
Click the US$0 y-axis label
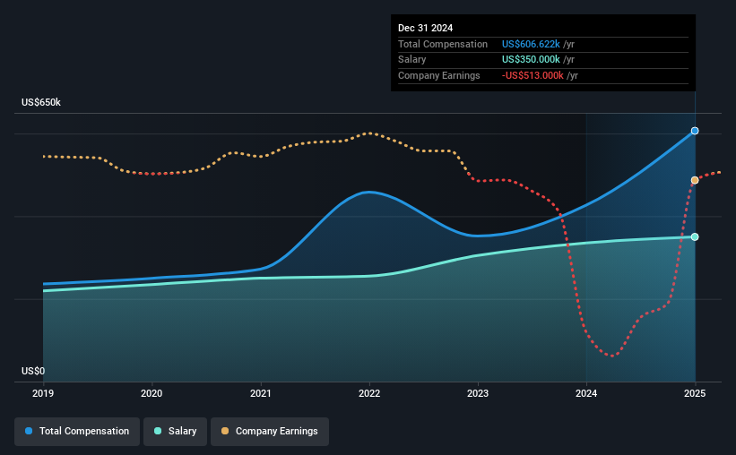tap(33, 371)
